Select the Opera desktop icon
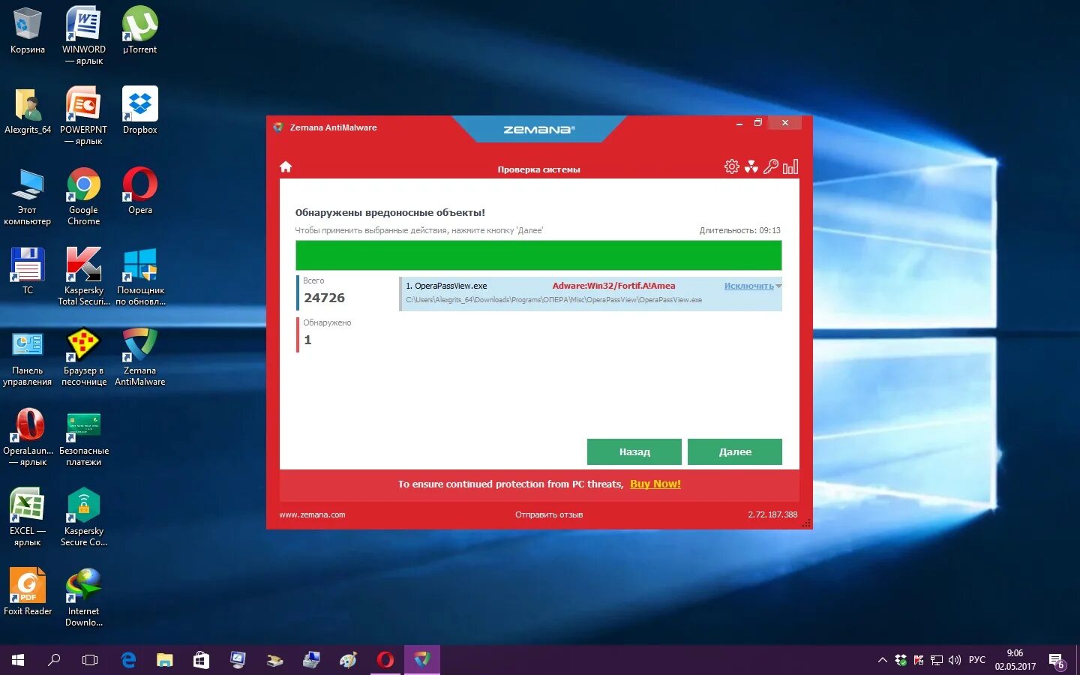This screenshot has width=1080, height=675. (140, 191)
